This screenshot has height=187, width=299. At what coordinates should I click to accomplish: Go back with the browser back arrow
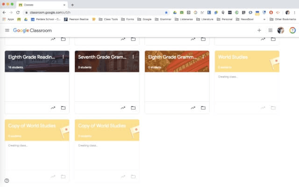coord(4,13)
